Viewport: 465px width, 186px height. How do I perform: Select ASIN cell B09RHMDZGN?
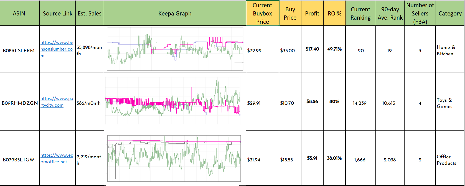(x=19, y=101)
